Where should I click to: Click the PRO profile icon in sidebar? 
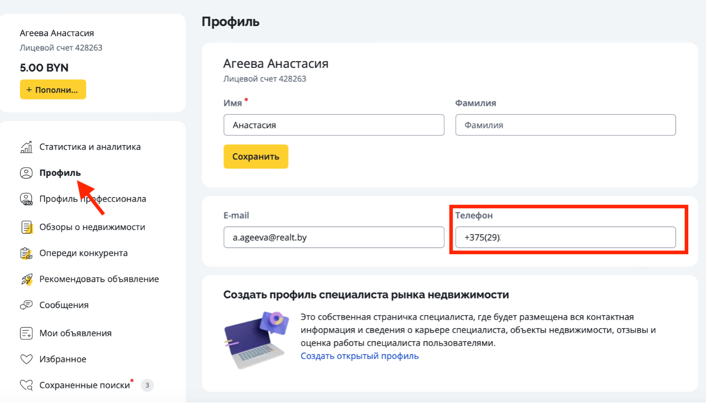(27, 199)
